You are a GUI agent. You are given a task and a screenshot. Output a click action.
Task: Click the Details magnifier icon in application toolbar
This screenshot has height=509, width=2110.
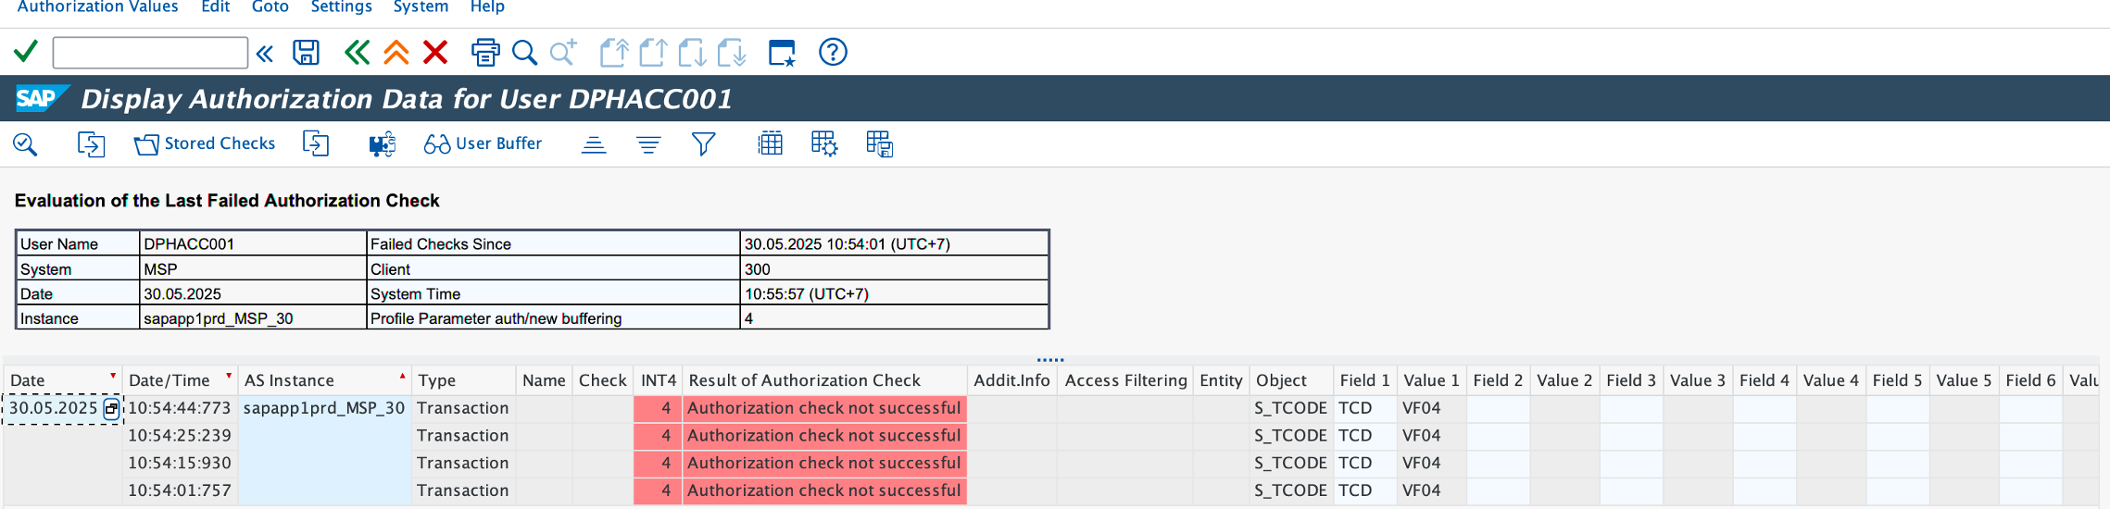tap(25, 144)
